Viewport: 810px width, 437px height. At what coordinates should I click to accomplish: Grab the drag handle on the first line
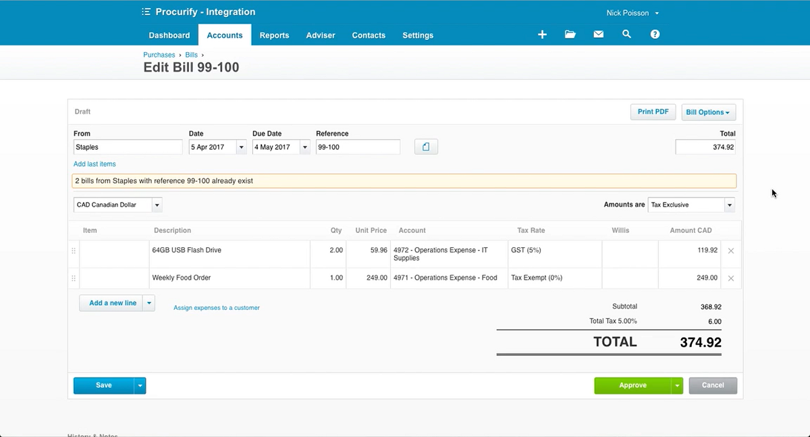pos(74,251)
